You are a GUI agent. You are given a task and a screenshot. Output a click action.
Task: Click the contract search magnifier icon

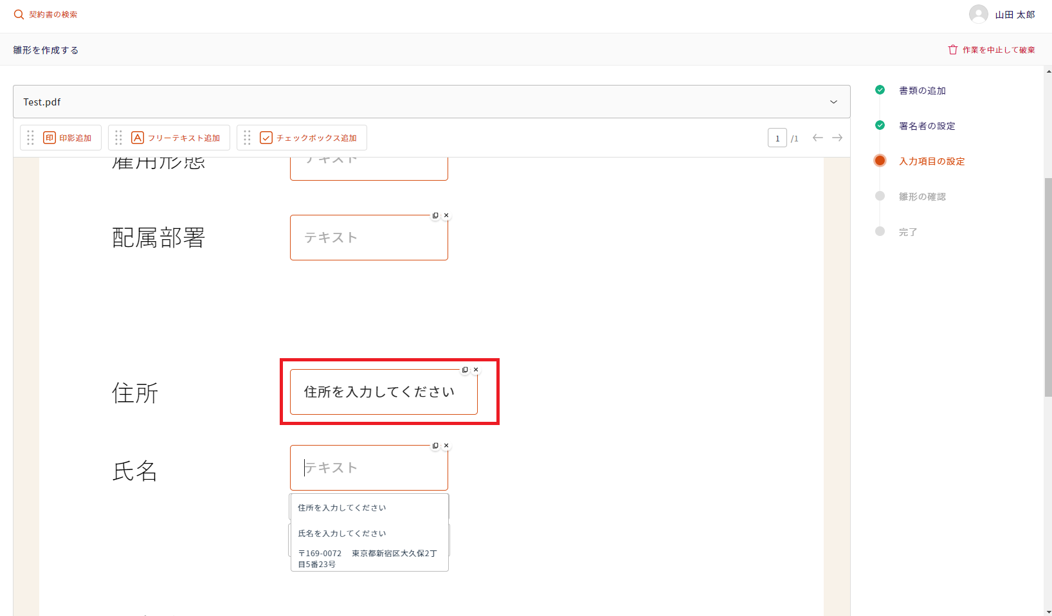tap(19, 15)
